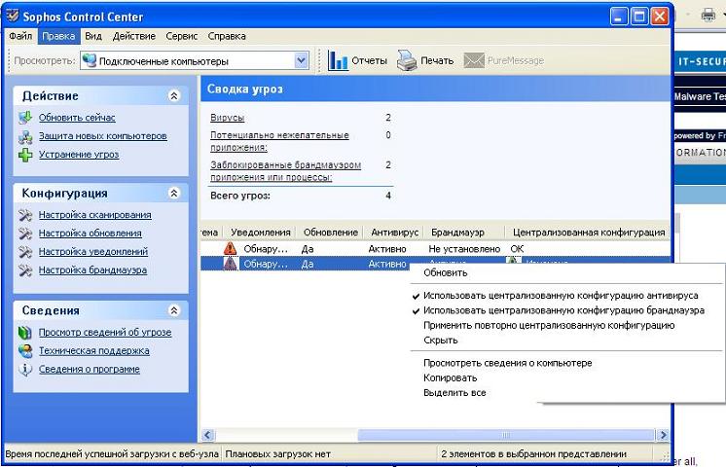Click the warning icon in the Не установлено row
This screenshot has height=467, width=726.
(x=230, y=248)
